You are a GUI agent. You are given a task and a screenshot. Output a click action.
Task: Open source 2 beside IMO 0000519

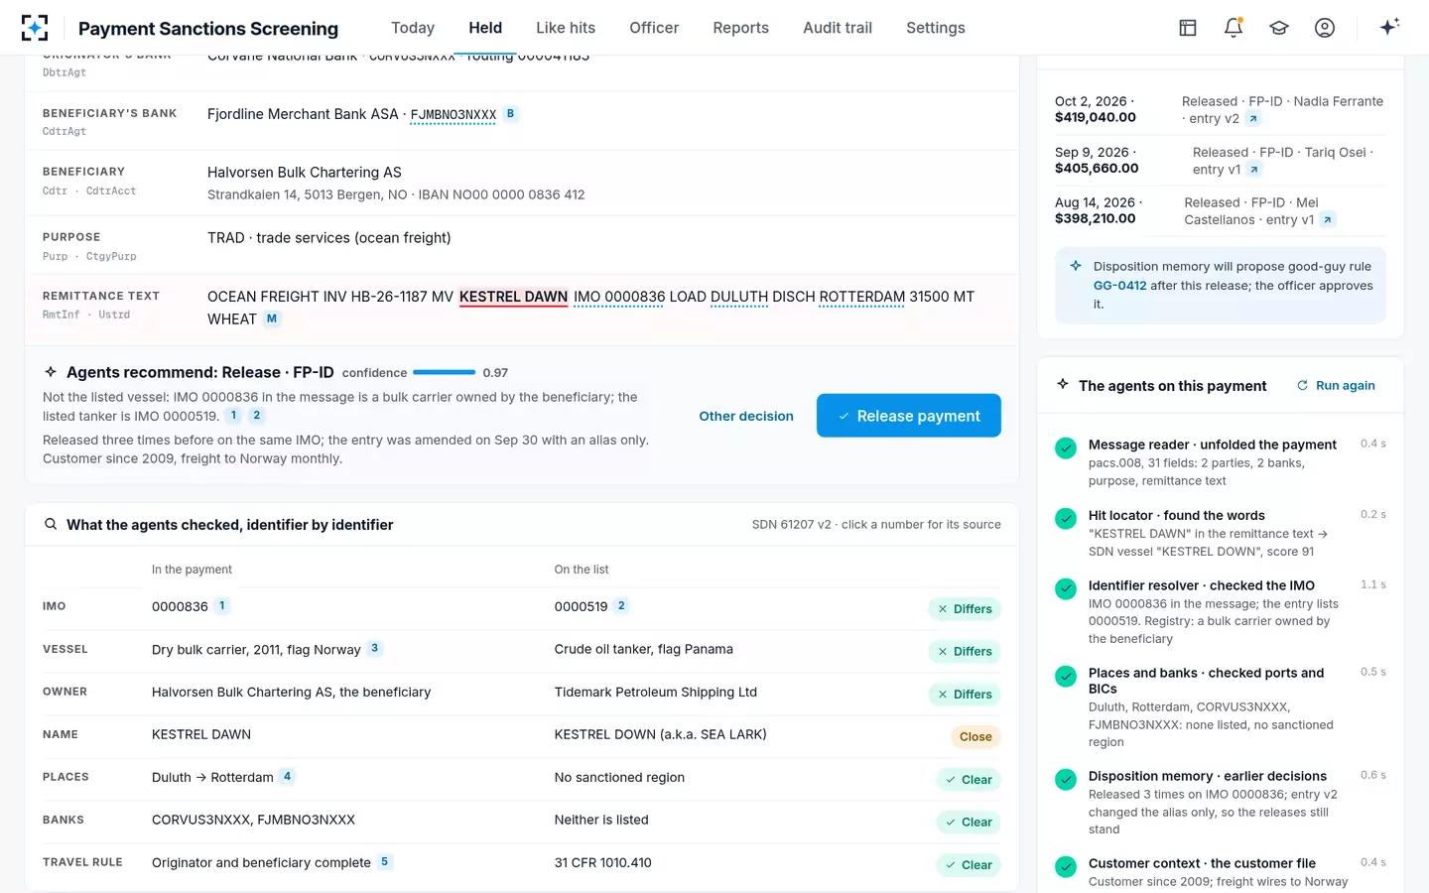pos(621,605)
